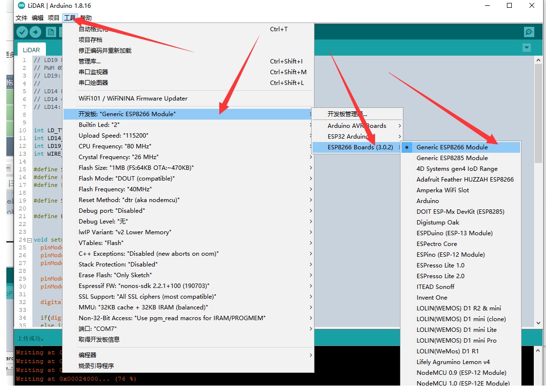Click the Upload arrow toolbar icon
Image resolution: width=546 pixels, height=388 pixels.
35,32
